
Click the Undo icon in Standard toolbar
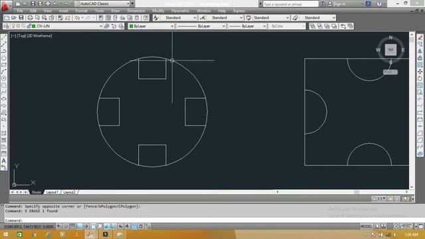[77, 18]
